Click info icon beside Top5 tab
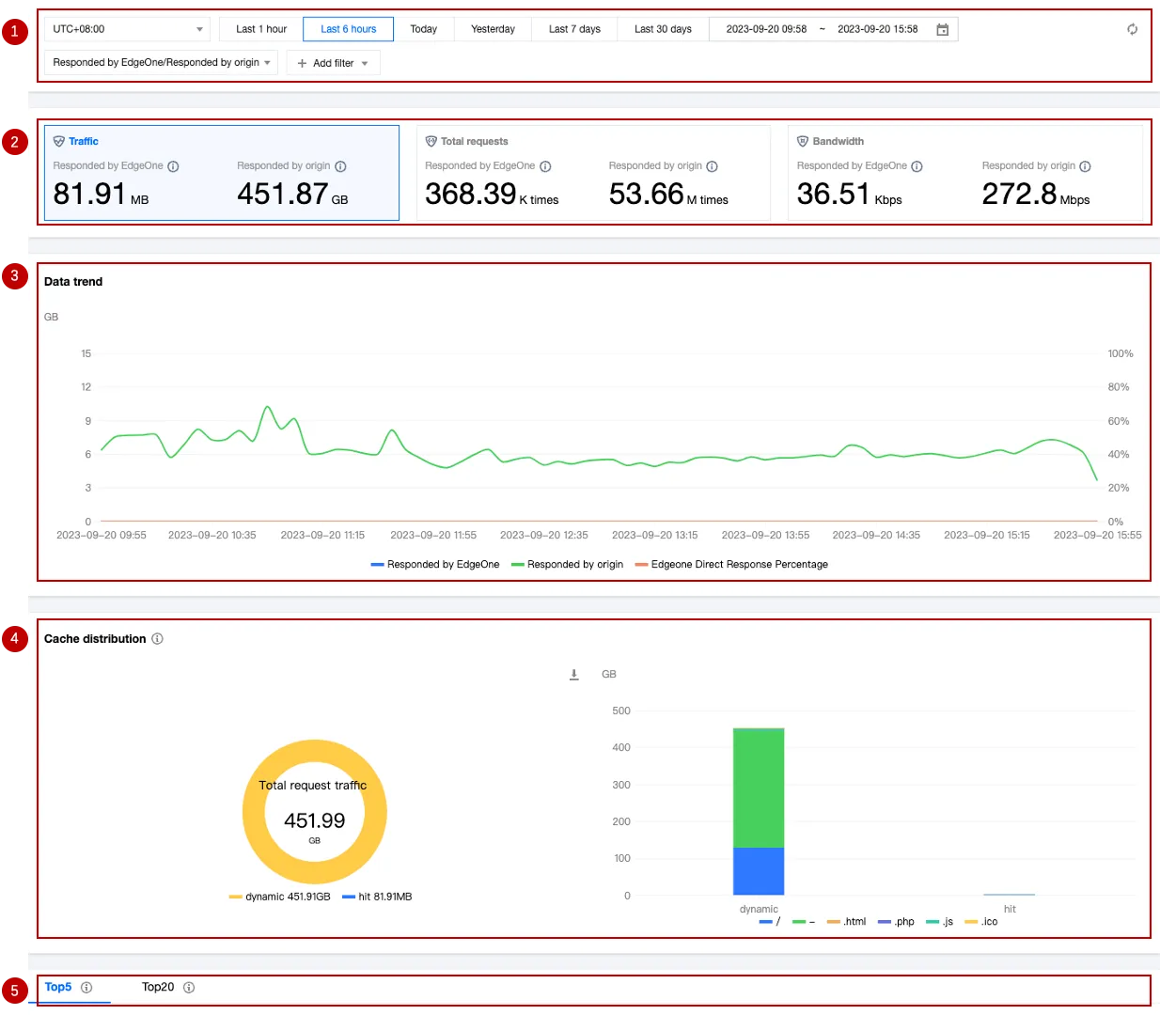This screenshot has height=1015, width=1160. point(86,988)
